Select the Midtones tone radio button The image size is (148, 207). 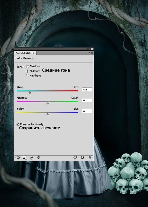27,71
